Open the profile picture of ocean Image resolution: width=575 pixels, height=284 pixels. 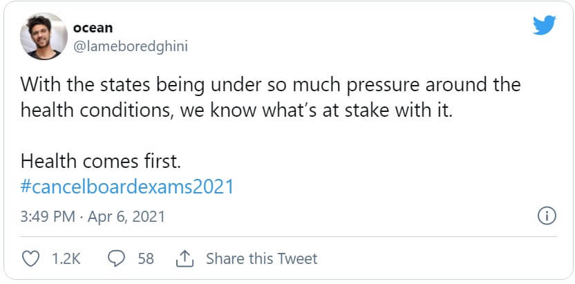coord(44,37)
